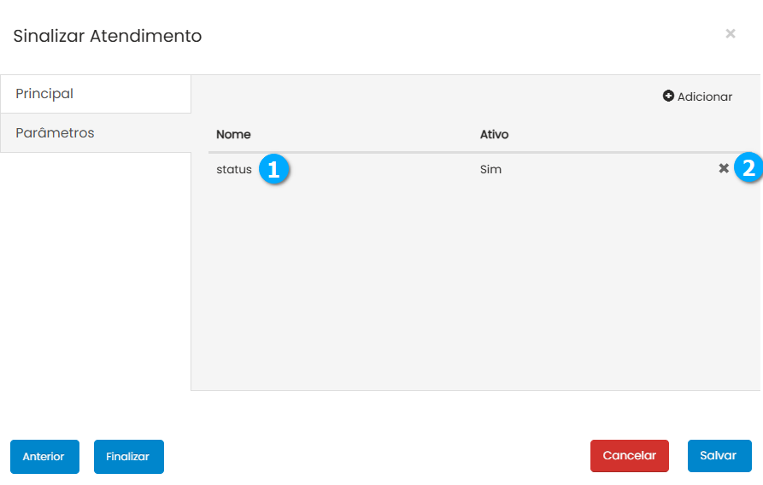
Task: Click blank footer space between Finalizar and Cancelar
Action: (376, 456)
